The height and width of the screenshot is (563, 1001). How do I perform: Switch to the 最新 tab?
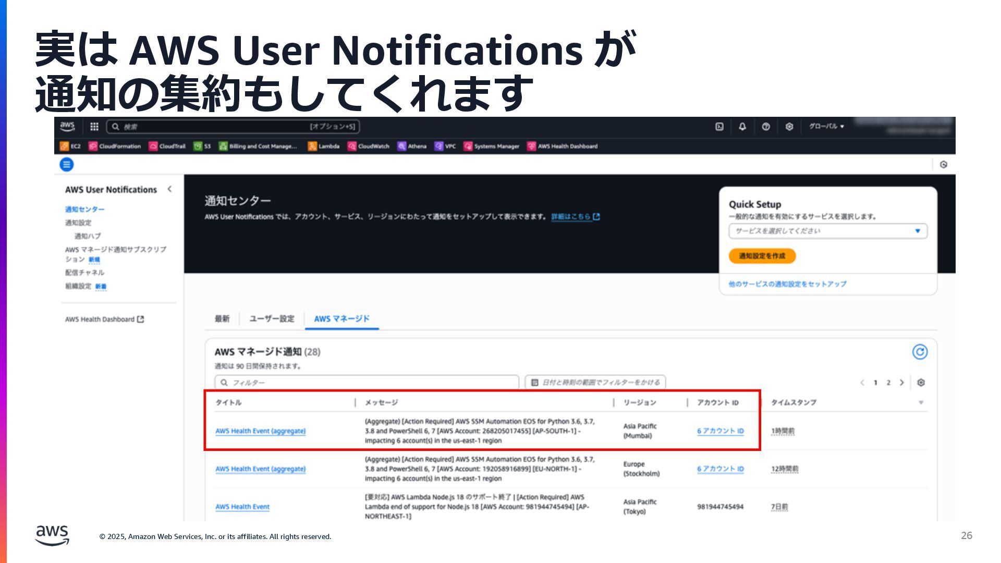click(x=222, y=319)
